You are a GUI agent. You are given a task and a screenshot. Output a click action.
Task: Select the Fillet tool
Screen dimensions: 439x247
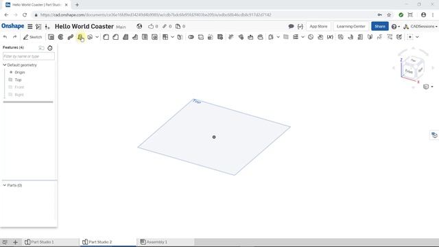click(x=106, y=37)
